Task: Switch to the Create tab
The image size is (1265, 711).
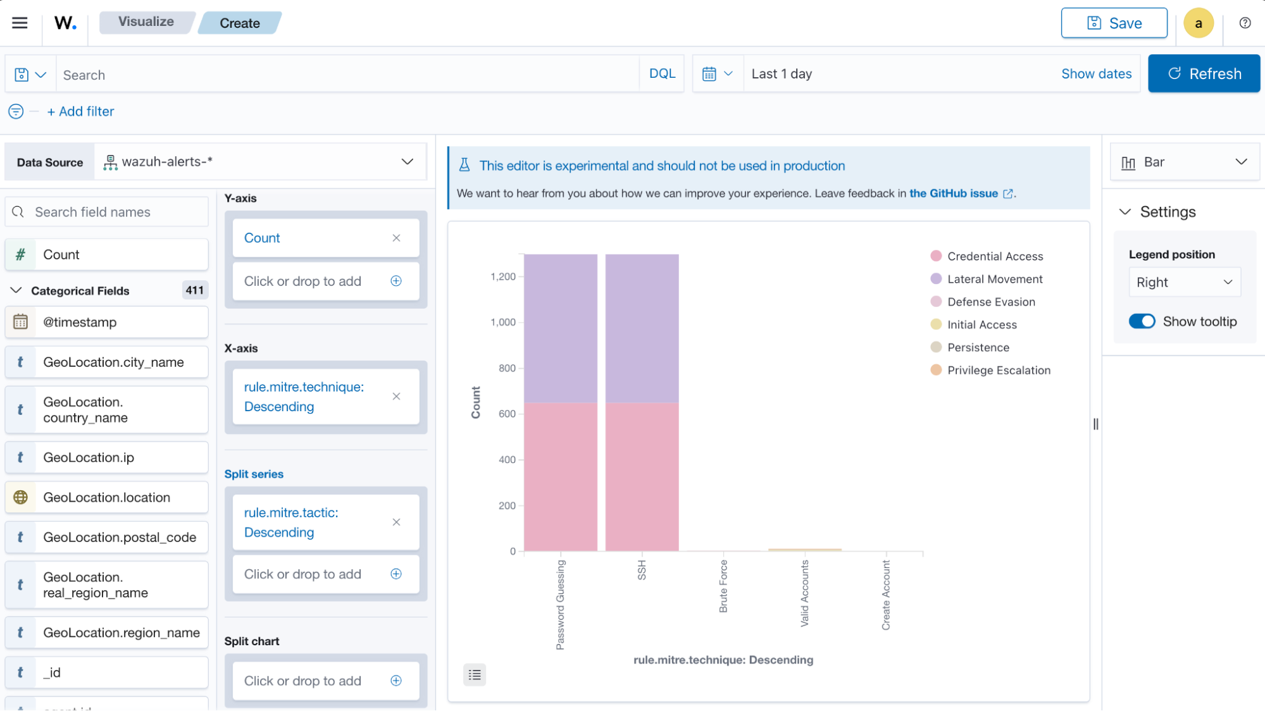Action: coord(239,23)
